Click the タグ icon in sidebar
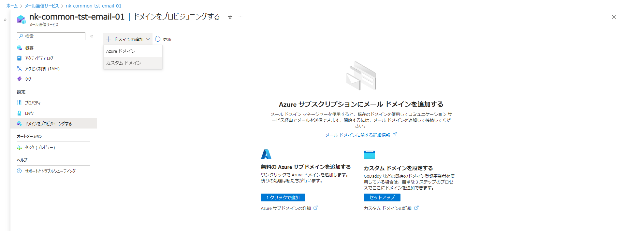Image resolution: width=625 pixels, height=231 pixels. 20,79
